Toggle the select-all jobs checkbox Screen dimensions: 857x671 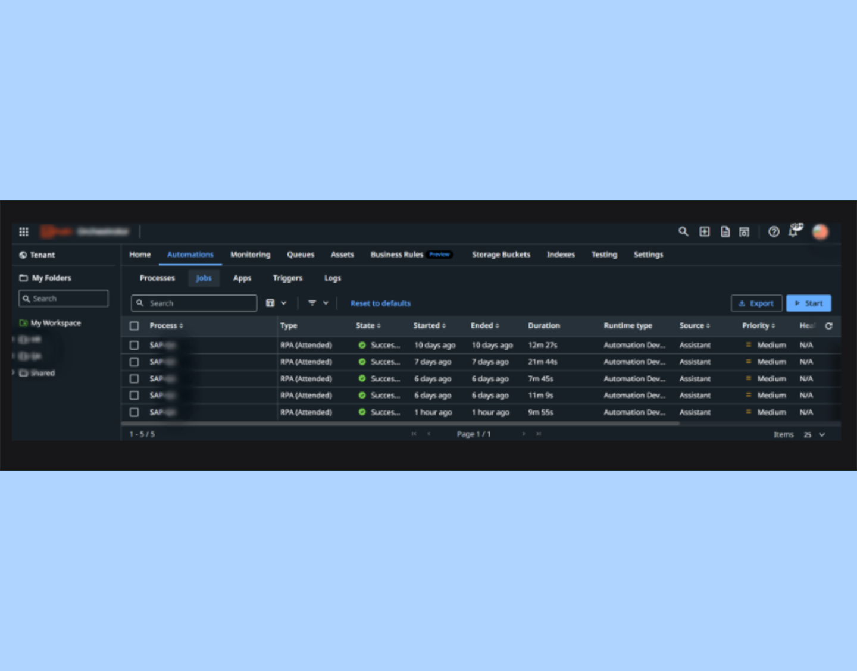(x=135, y=326)
